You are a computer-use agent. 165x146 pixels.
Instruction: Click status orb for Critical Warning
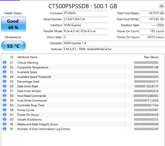(4, 62)
